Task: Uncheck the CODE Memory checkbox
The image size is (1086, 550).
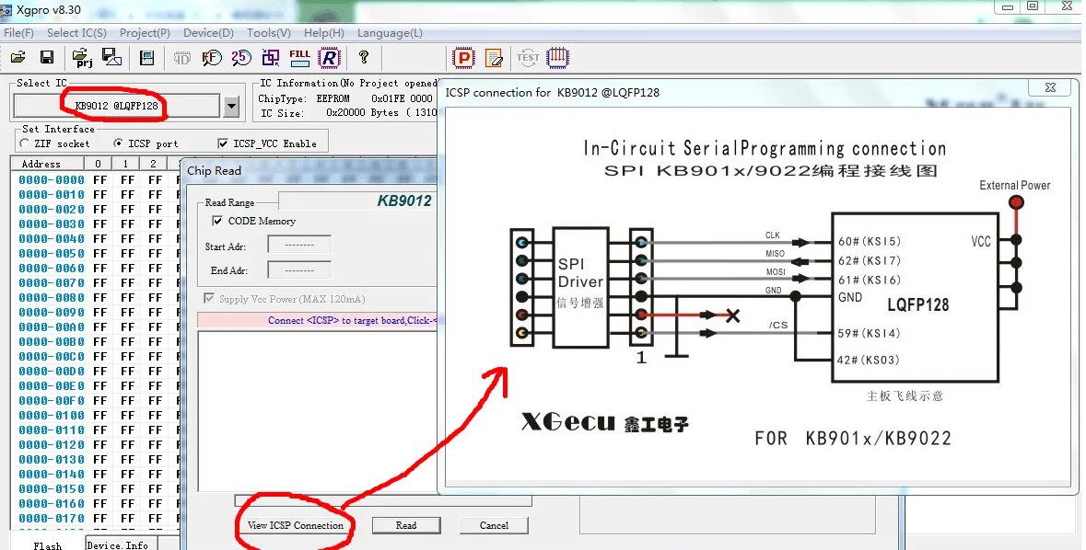Action: click(x=217, y=221)
